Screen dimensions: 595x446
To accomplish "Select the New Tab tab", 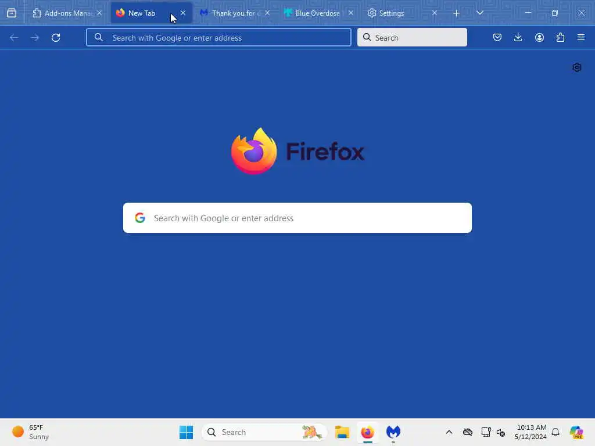I will [x=151, y=13].
